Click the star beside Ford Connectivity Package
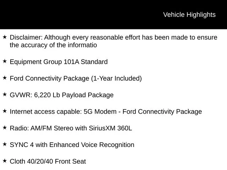 tap(5, 78)
